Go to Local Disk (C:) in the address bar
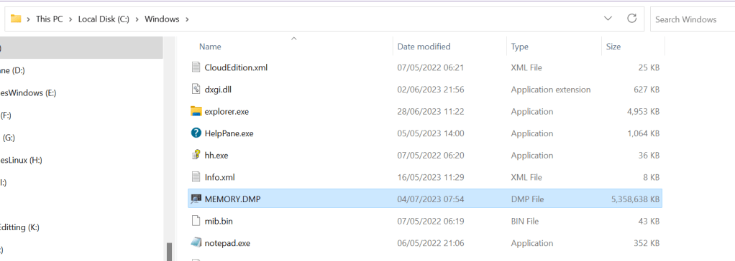The image size is (735, 261). (x=104, y=19)
